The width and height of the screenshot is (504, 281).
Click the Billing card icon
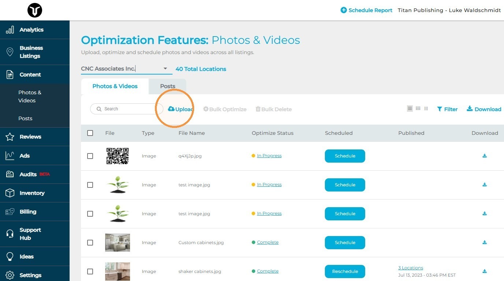(x=10, y=212)
